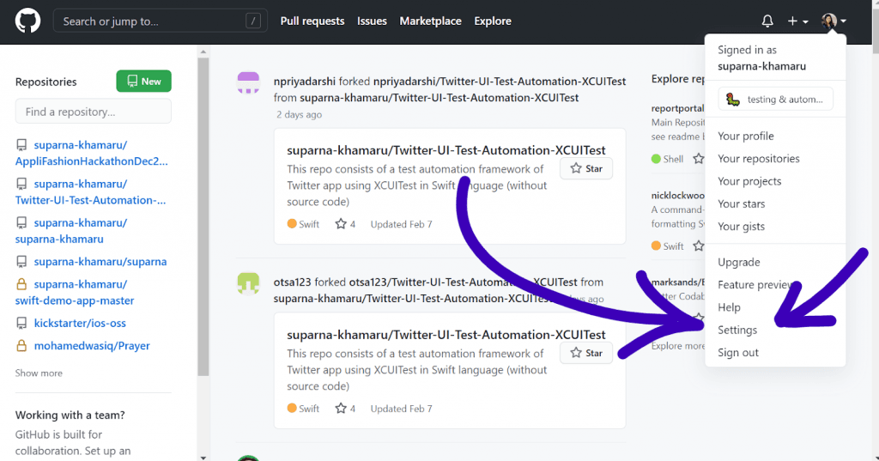The image size is (879, 461).
Task: Open Twitter-UI-Test-Automation repository in the sidebar
Action: click(91, 191)
